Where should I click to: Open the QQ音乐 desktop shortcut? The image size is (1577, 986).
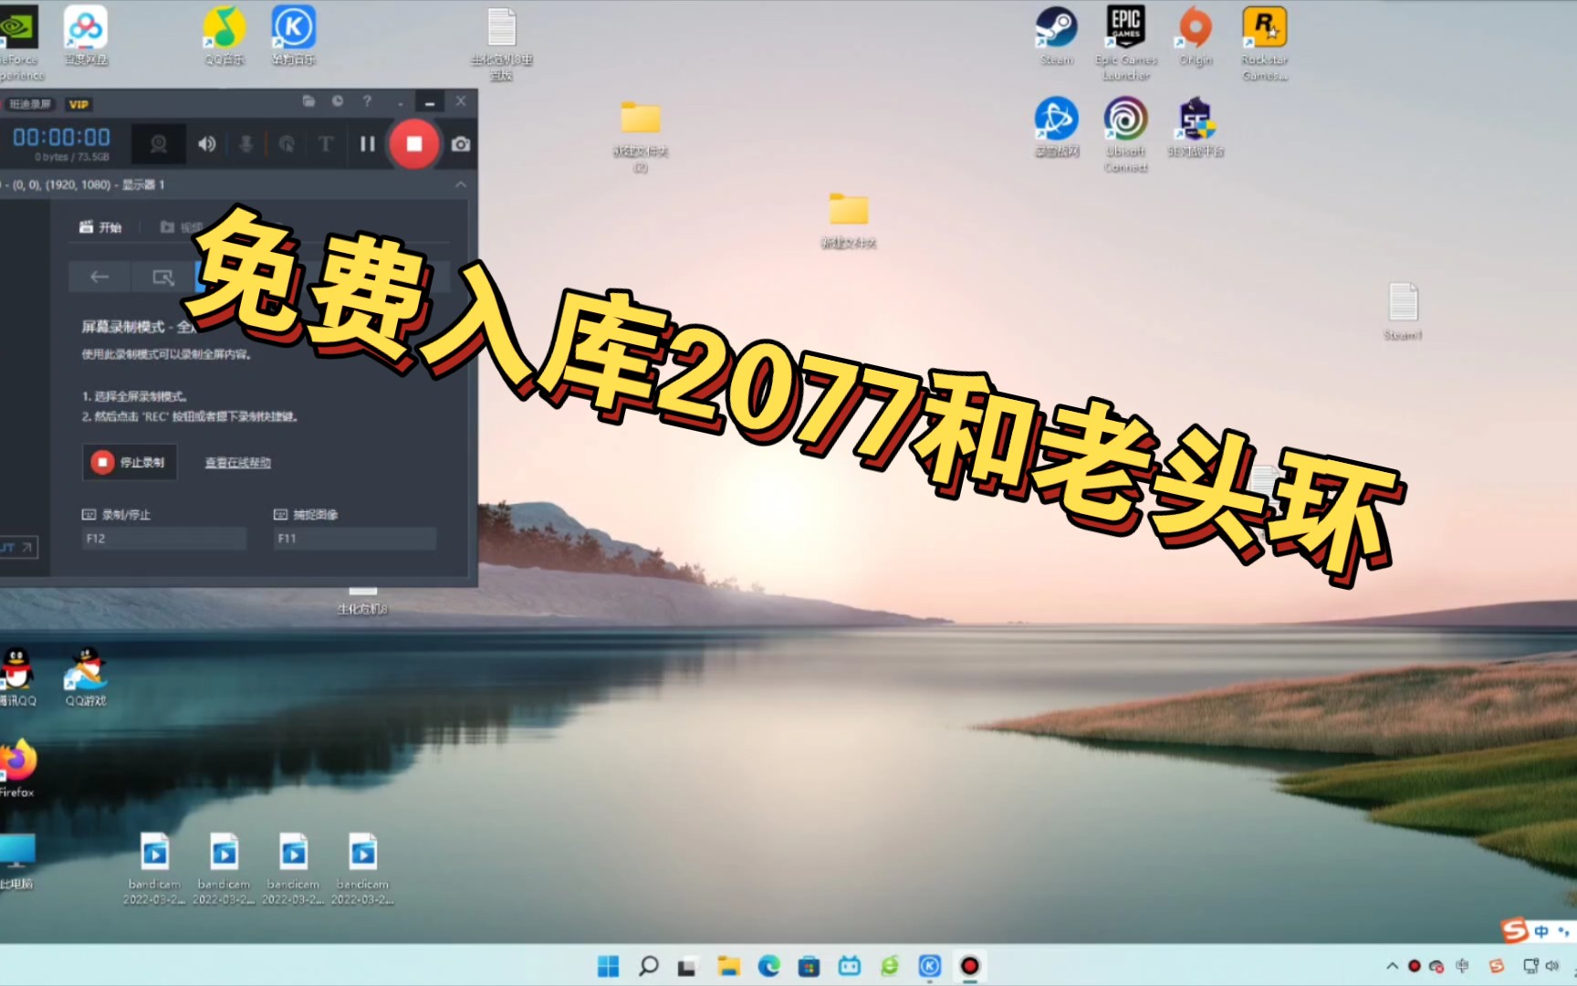225,37
